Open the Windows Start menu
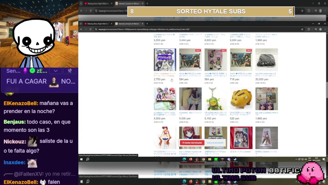The image size is (328, 185). [x=81, y=159]
